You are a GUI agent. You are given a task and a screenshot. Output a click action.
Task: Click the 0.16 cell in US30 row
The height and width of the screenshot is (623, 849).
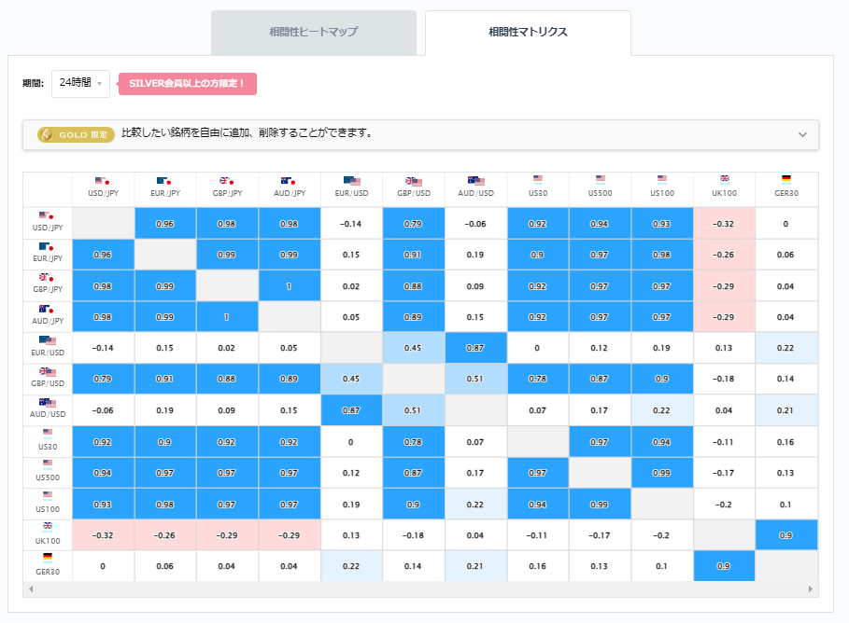tap(786, 442)
